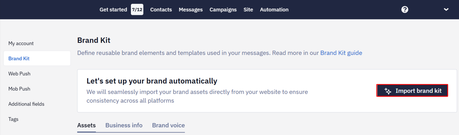The image size is (459, 135).
Task: Open Tags in the sidebar
Action: [13, 119]
